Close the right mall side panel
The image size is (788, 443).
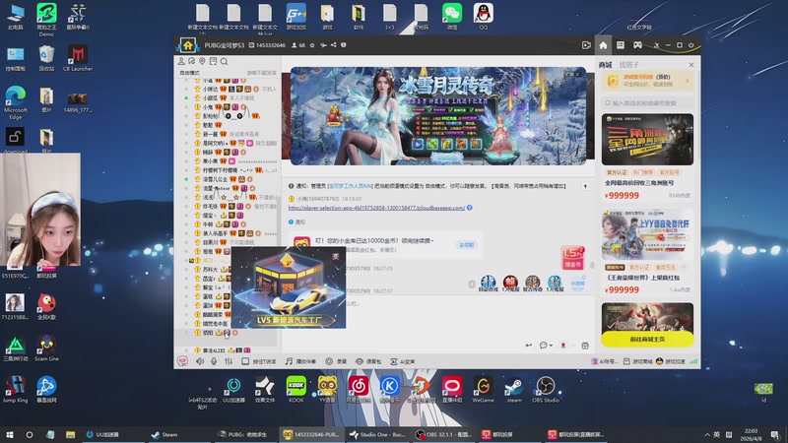click(x=691, y=65)
